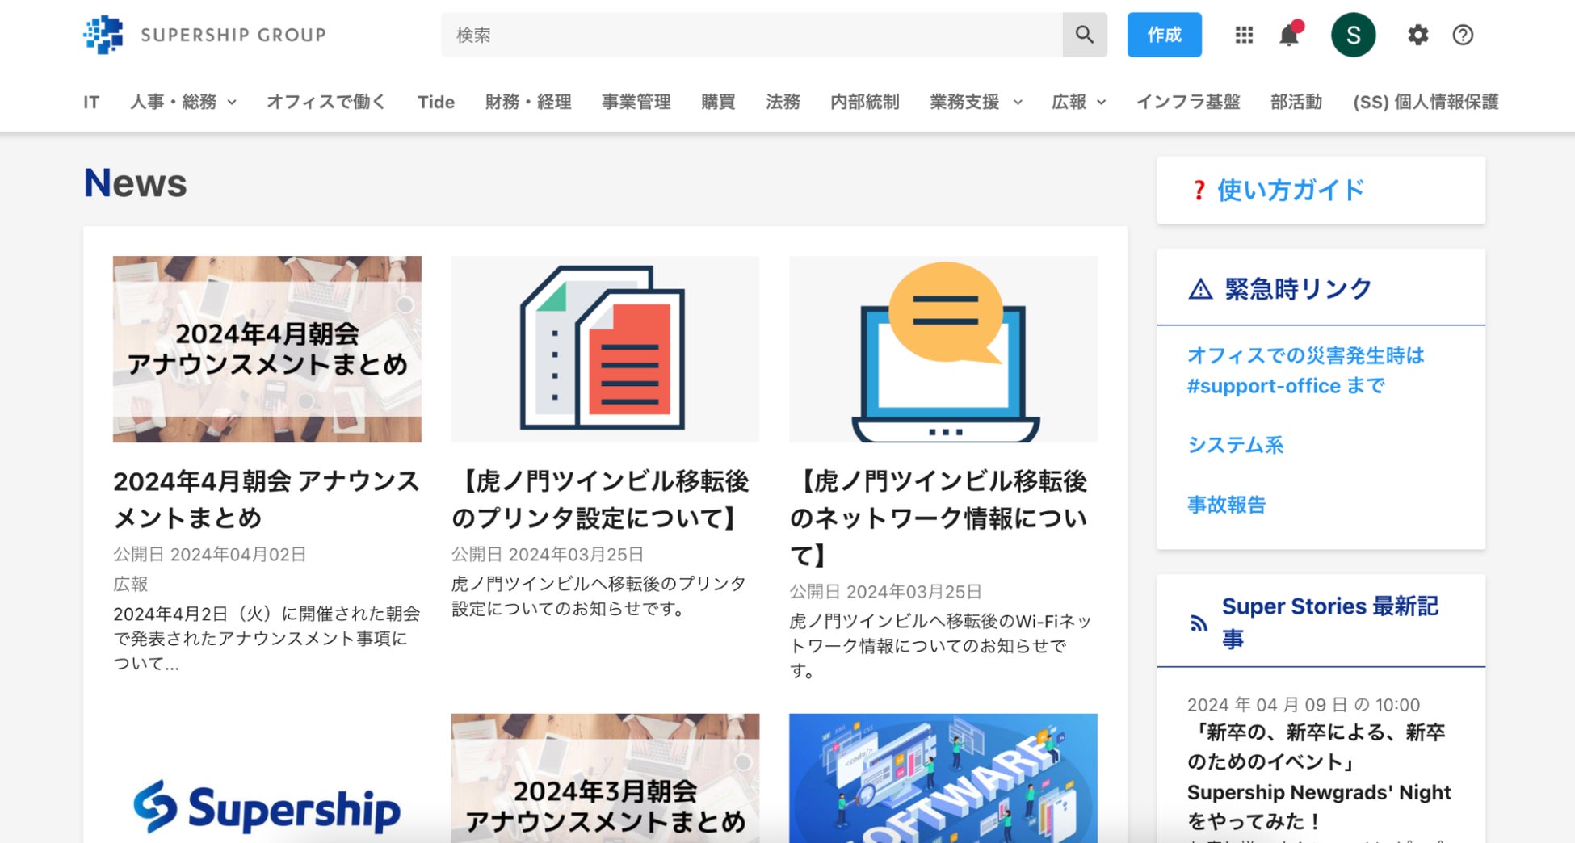Image resolution: width=1575 pixels, height=843 pixels.
Task: Open the apps grid launcher
Action: [x=1244, y=35]
